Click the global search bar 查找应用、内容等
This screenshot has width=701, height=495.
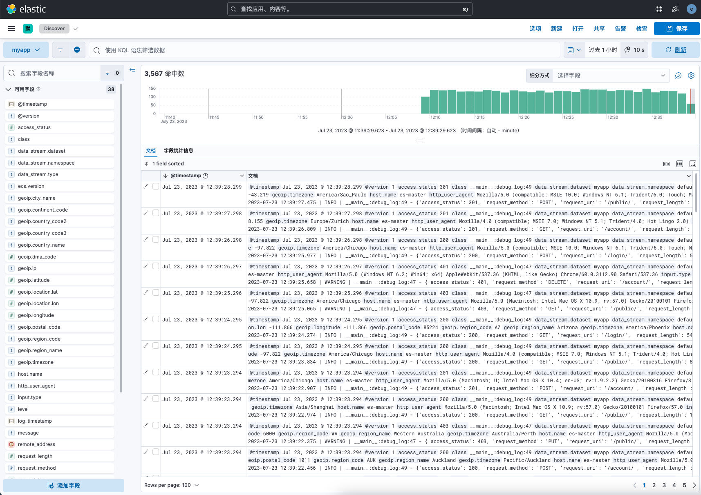pyautogui.click(x=350, y=9)
